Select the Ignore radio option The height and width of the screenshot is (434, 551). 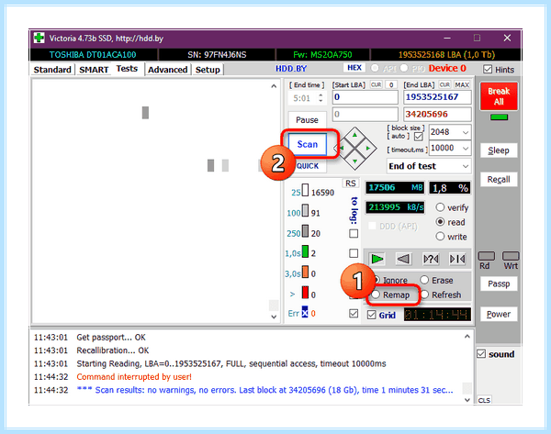(377, 280)
